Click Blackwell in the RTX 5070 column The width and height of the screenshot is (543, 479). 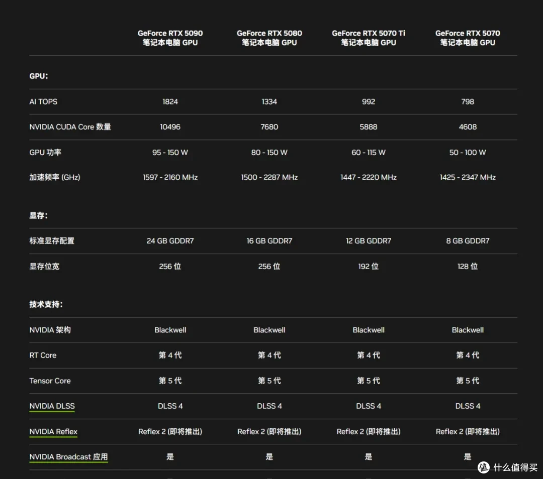coord(468,330)
